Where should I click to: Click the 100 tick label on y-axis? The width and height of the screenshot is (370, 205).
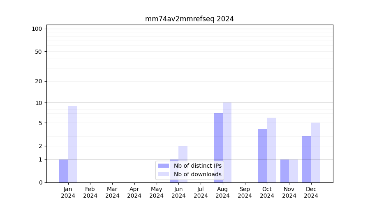pyautogui.click(x=37, y=29)
